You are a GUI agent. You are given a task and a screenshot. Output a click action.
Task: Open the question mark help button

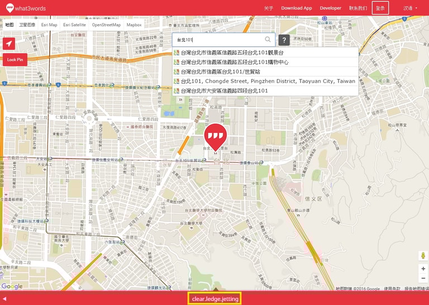[x=284, y=40]
